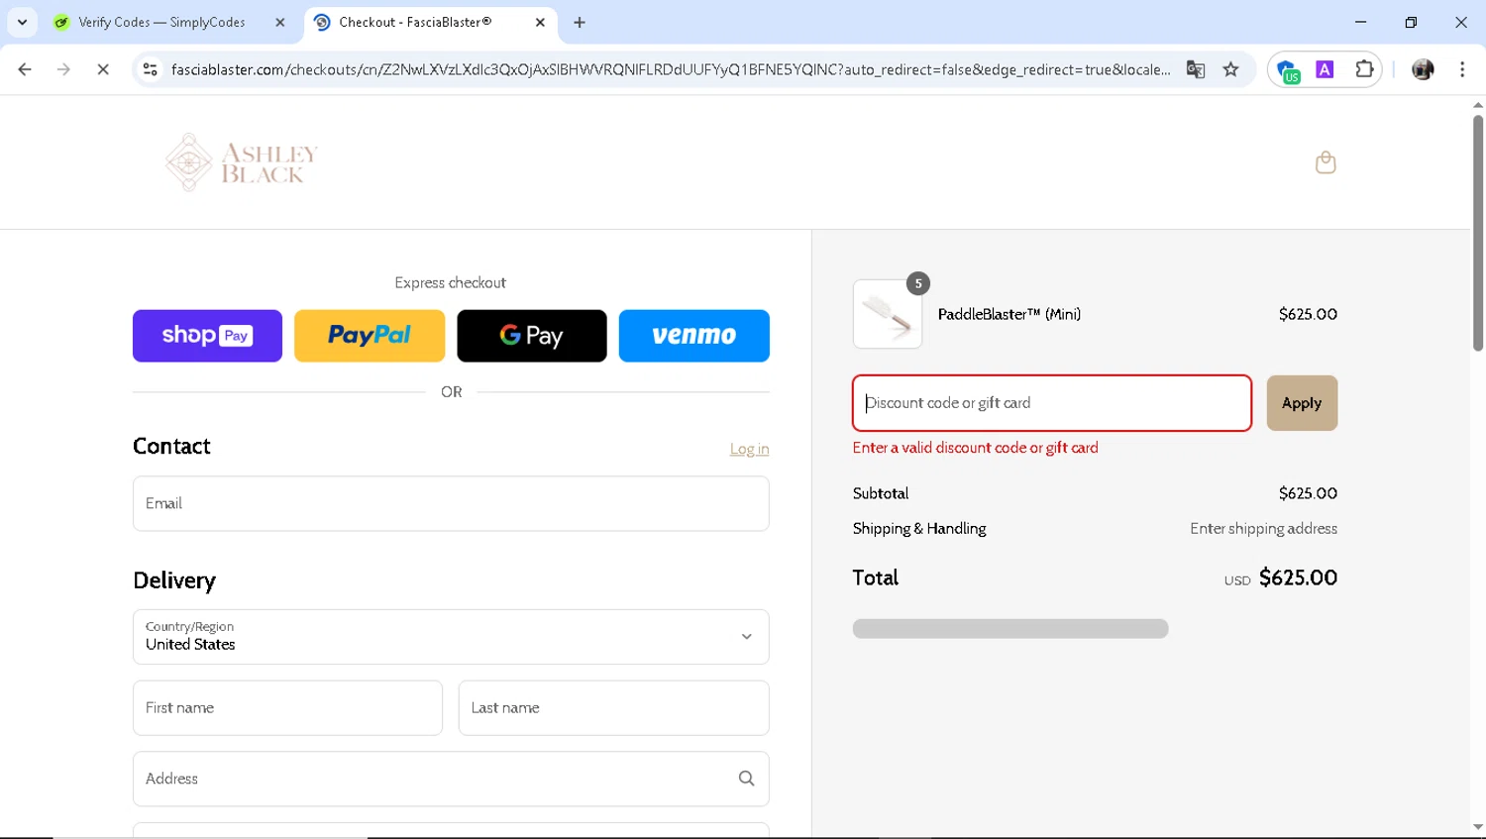Open the purple A extension icon
Screen dimensions: 1486x839
[1325, 69]
